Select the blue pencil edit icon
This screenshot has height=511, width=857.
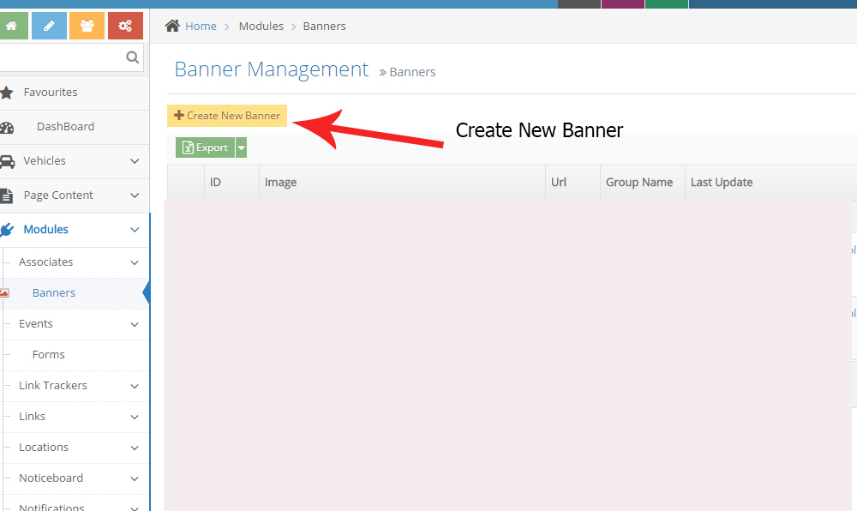coord(49,25)
